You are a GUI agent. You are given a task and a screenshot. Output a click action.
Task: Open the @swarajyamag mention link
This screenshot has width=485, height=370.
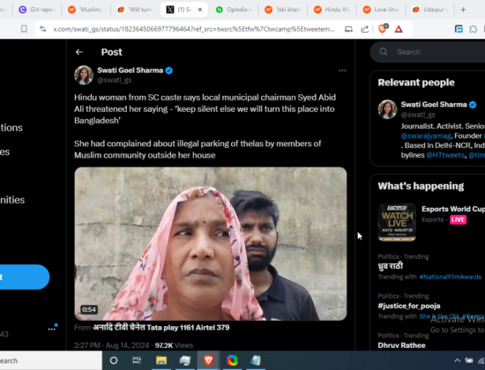[426, 136]
